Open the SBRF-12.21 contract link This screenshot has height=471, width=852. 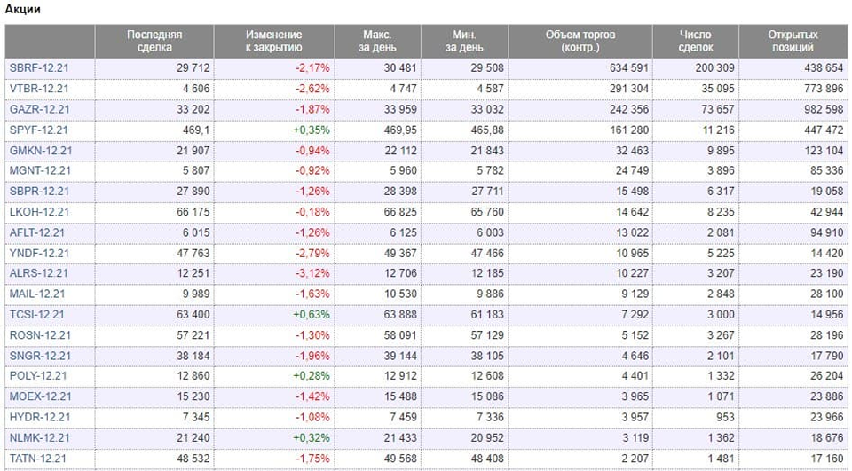(x=39, y=67)
